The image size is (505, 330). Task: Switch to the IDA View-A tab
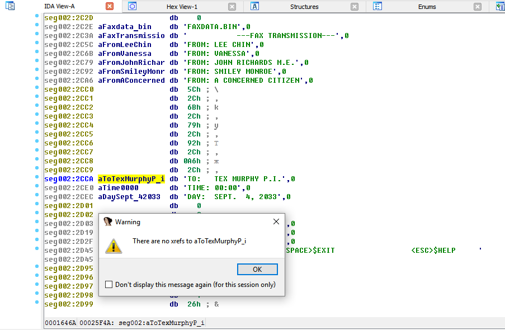(59, 7)
